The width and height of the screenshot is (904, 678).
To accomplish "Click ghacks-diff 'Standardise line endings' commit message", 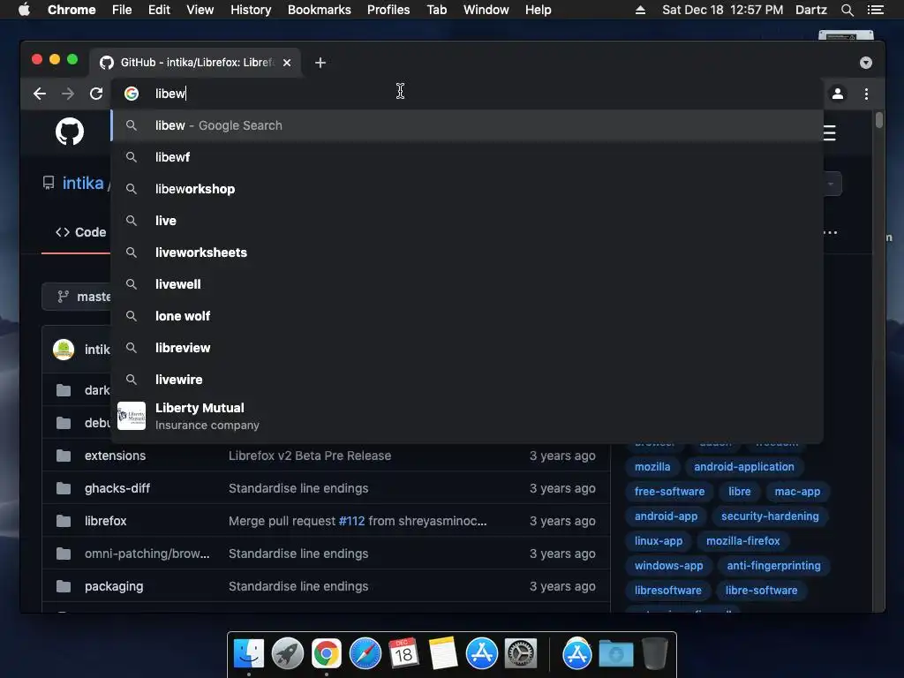I will tap(298, 488).
